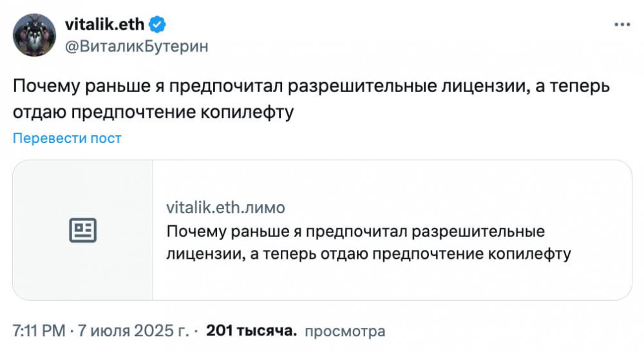Open the @ВиталикБутерин handle link
The width and height of the screenshot is (644, 351).
137,46
